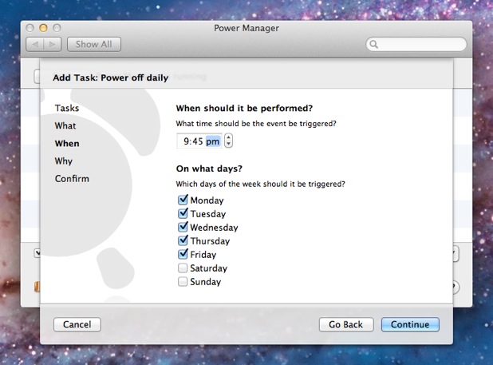The image size is (493, 365).
Task: Click the 9:45 time value
Action: 193,141
